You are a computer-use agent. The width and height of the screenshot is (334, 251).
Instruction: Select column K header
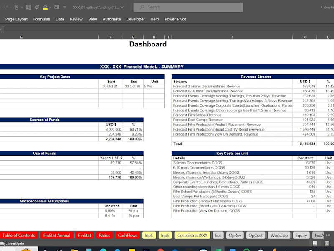(x=305, y=37)
